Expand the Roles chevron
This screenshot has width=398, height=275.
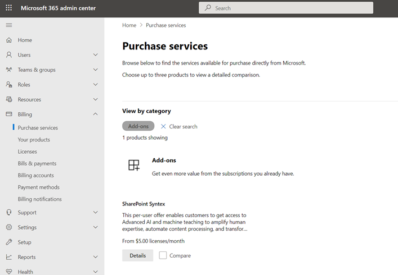[x=96, y=85]
